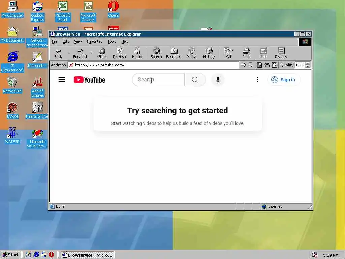
Task: Open the Opera desktop shortcut
Action: point(113,9)
